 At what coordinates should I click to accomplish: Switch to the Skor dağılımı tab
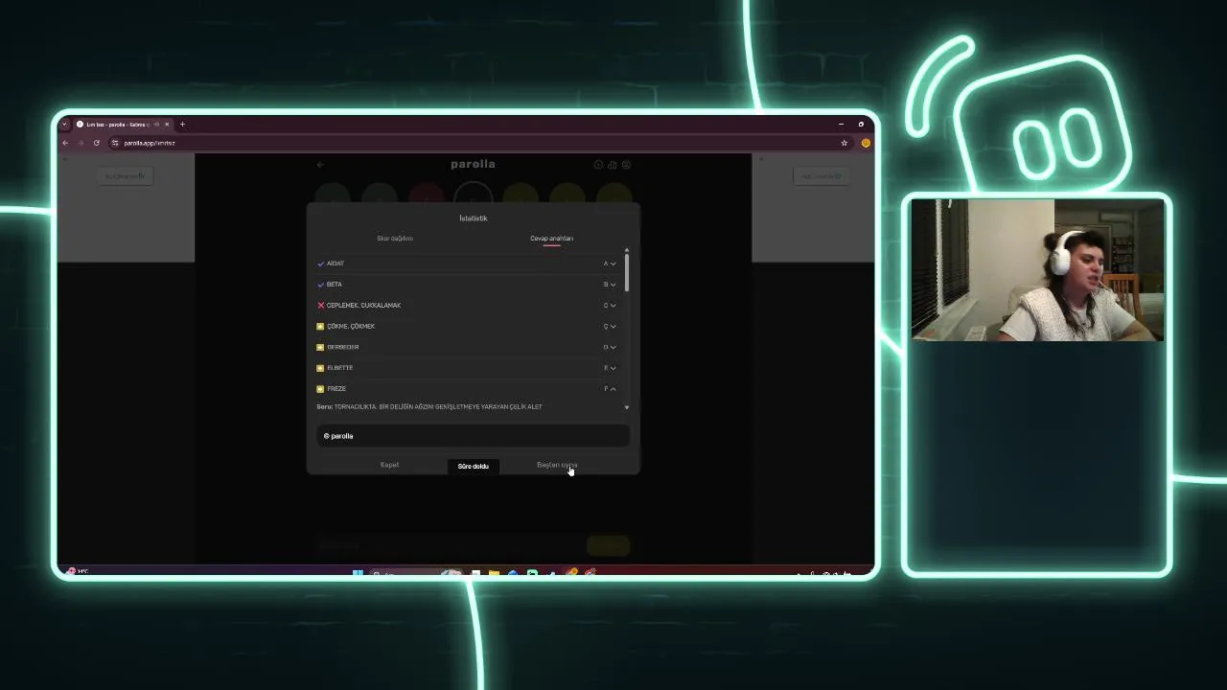395,238
